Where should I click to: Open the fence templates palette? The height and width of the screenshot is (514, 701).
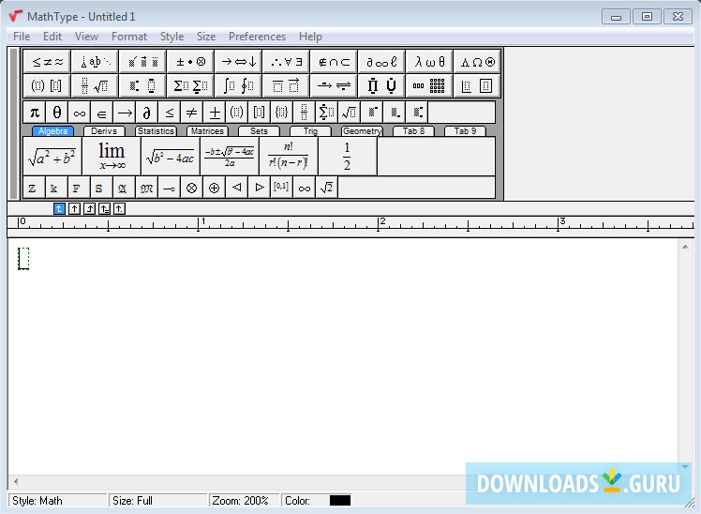(47, 85)
